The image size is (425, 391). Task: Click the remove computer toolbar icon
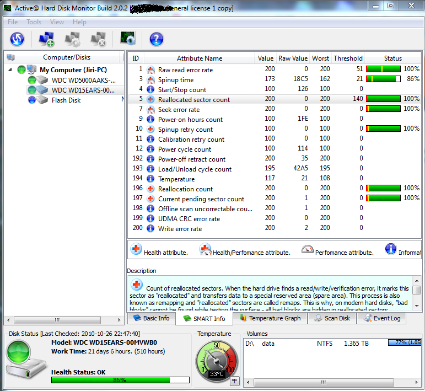[98, 39]
